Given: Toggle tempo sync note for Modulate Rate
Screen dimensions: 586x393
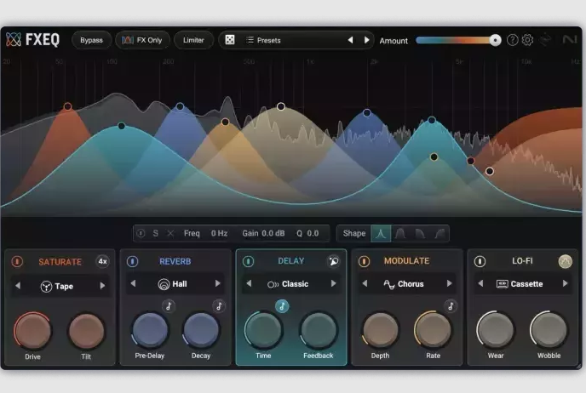Looking at the screenshot, I should [x=451, y=306].
